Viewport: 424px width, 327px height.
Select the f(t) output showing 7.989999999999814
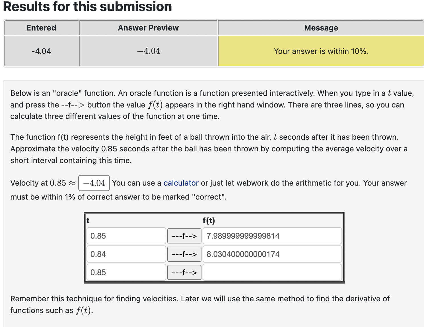pos(272,236)
